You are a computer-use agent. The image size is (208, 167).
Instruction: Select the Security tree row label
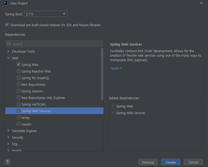click(x=18, y=138)
